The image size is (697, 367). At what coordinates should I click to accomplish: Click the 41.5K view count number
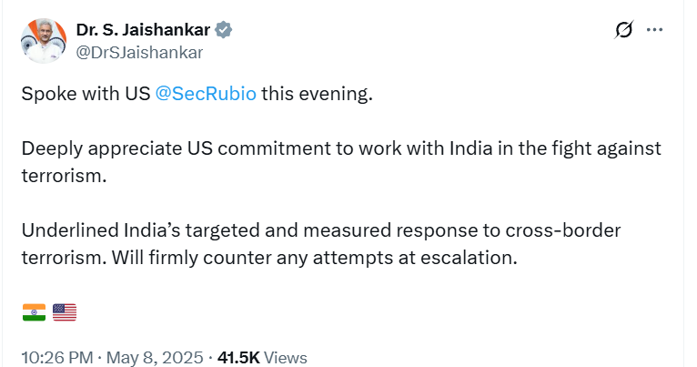241,358
